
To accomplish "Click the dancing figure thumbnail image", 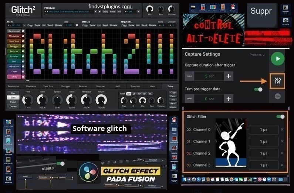I will [x=231, y=143].
